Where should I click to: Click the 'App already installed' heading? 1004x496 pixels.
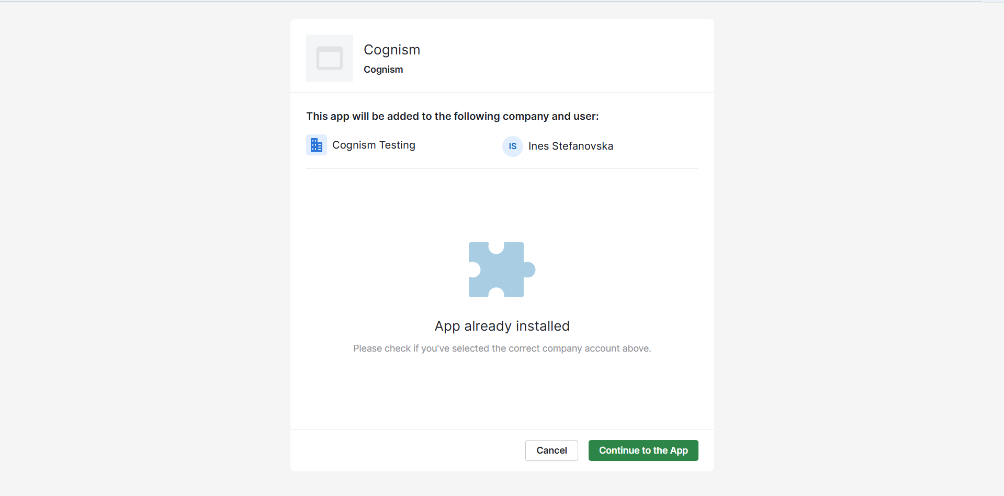click(502, 326)
